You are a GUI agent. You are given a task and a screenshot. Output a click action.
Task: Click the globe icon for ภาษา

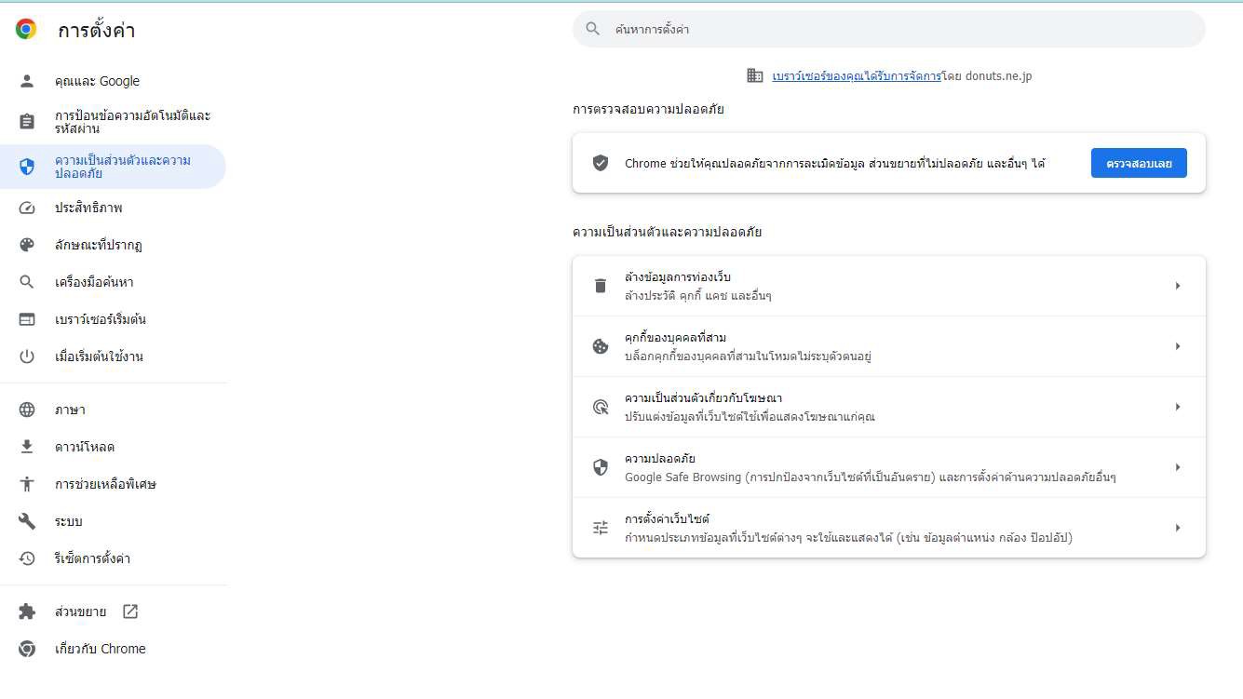point(27,410)
